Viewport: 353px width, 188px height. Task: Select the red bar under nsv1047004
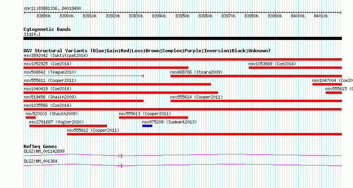(327, 84)
